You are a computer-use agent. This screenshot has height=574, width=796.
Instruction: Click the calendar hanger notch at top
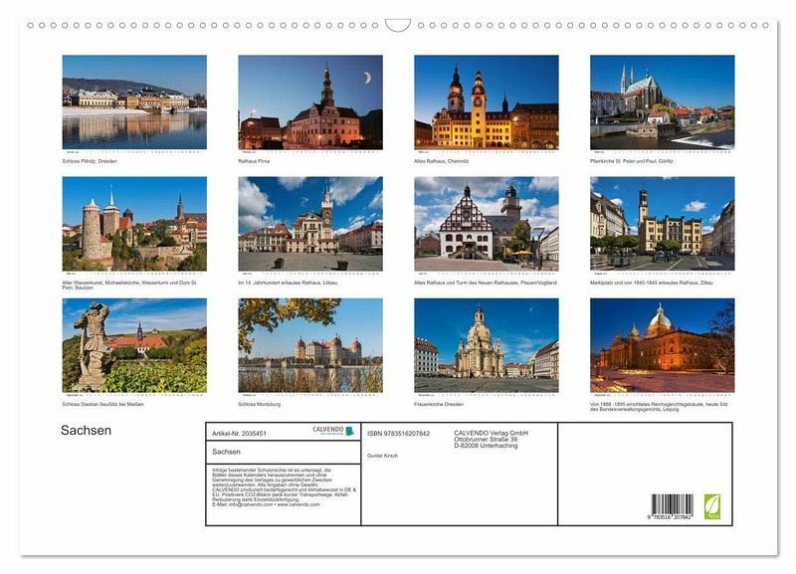click(x=398, y=25)
